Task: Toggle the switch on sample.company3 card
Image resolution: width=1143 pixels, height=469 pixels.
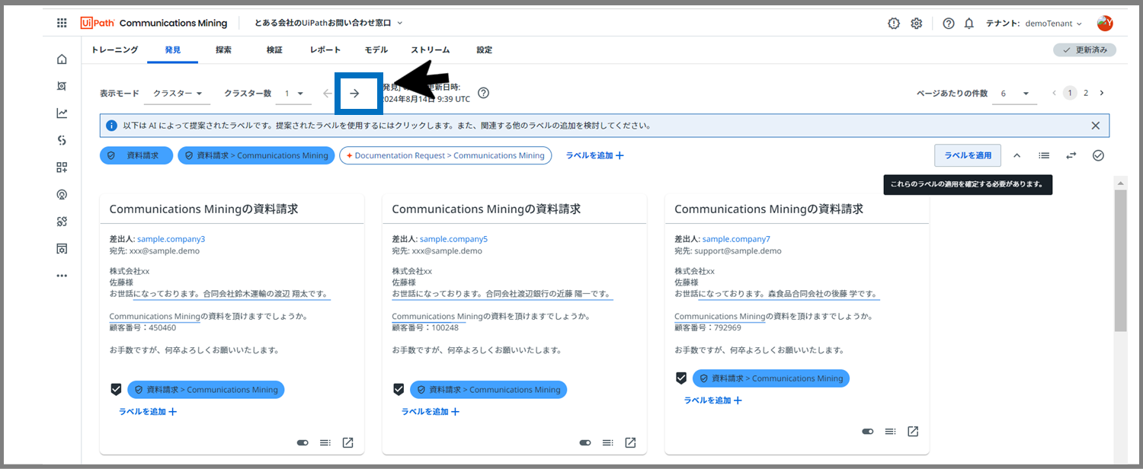Action: [303, 442]
